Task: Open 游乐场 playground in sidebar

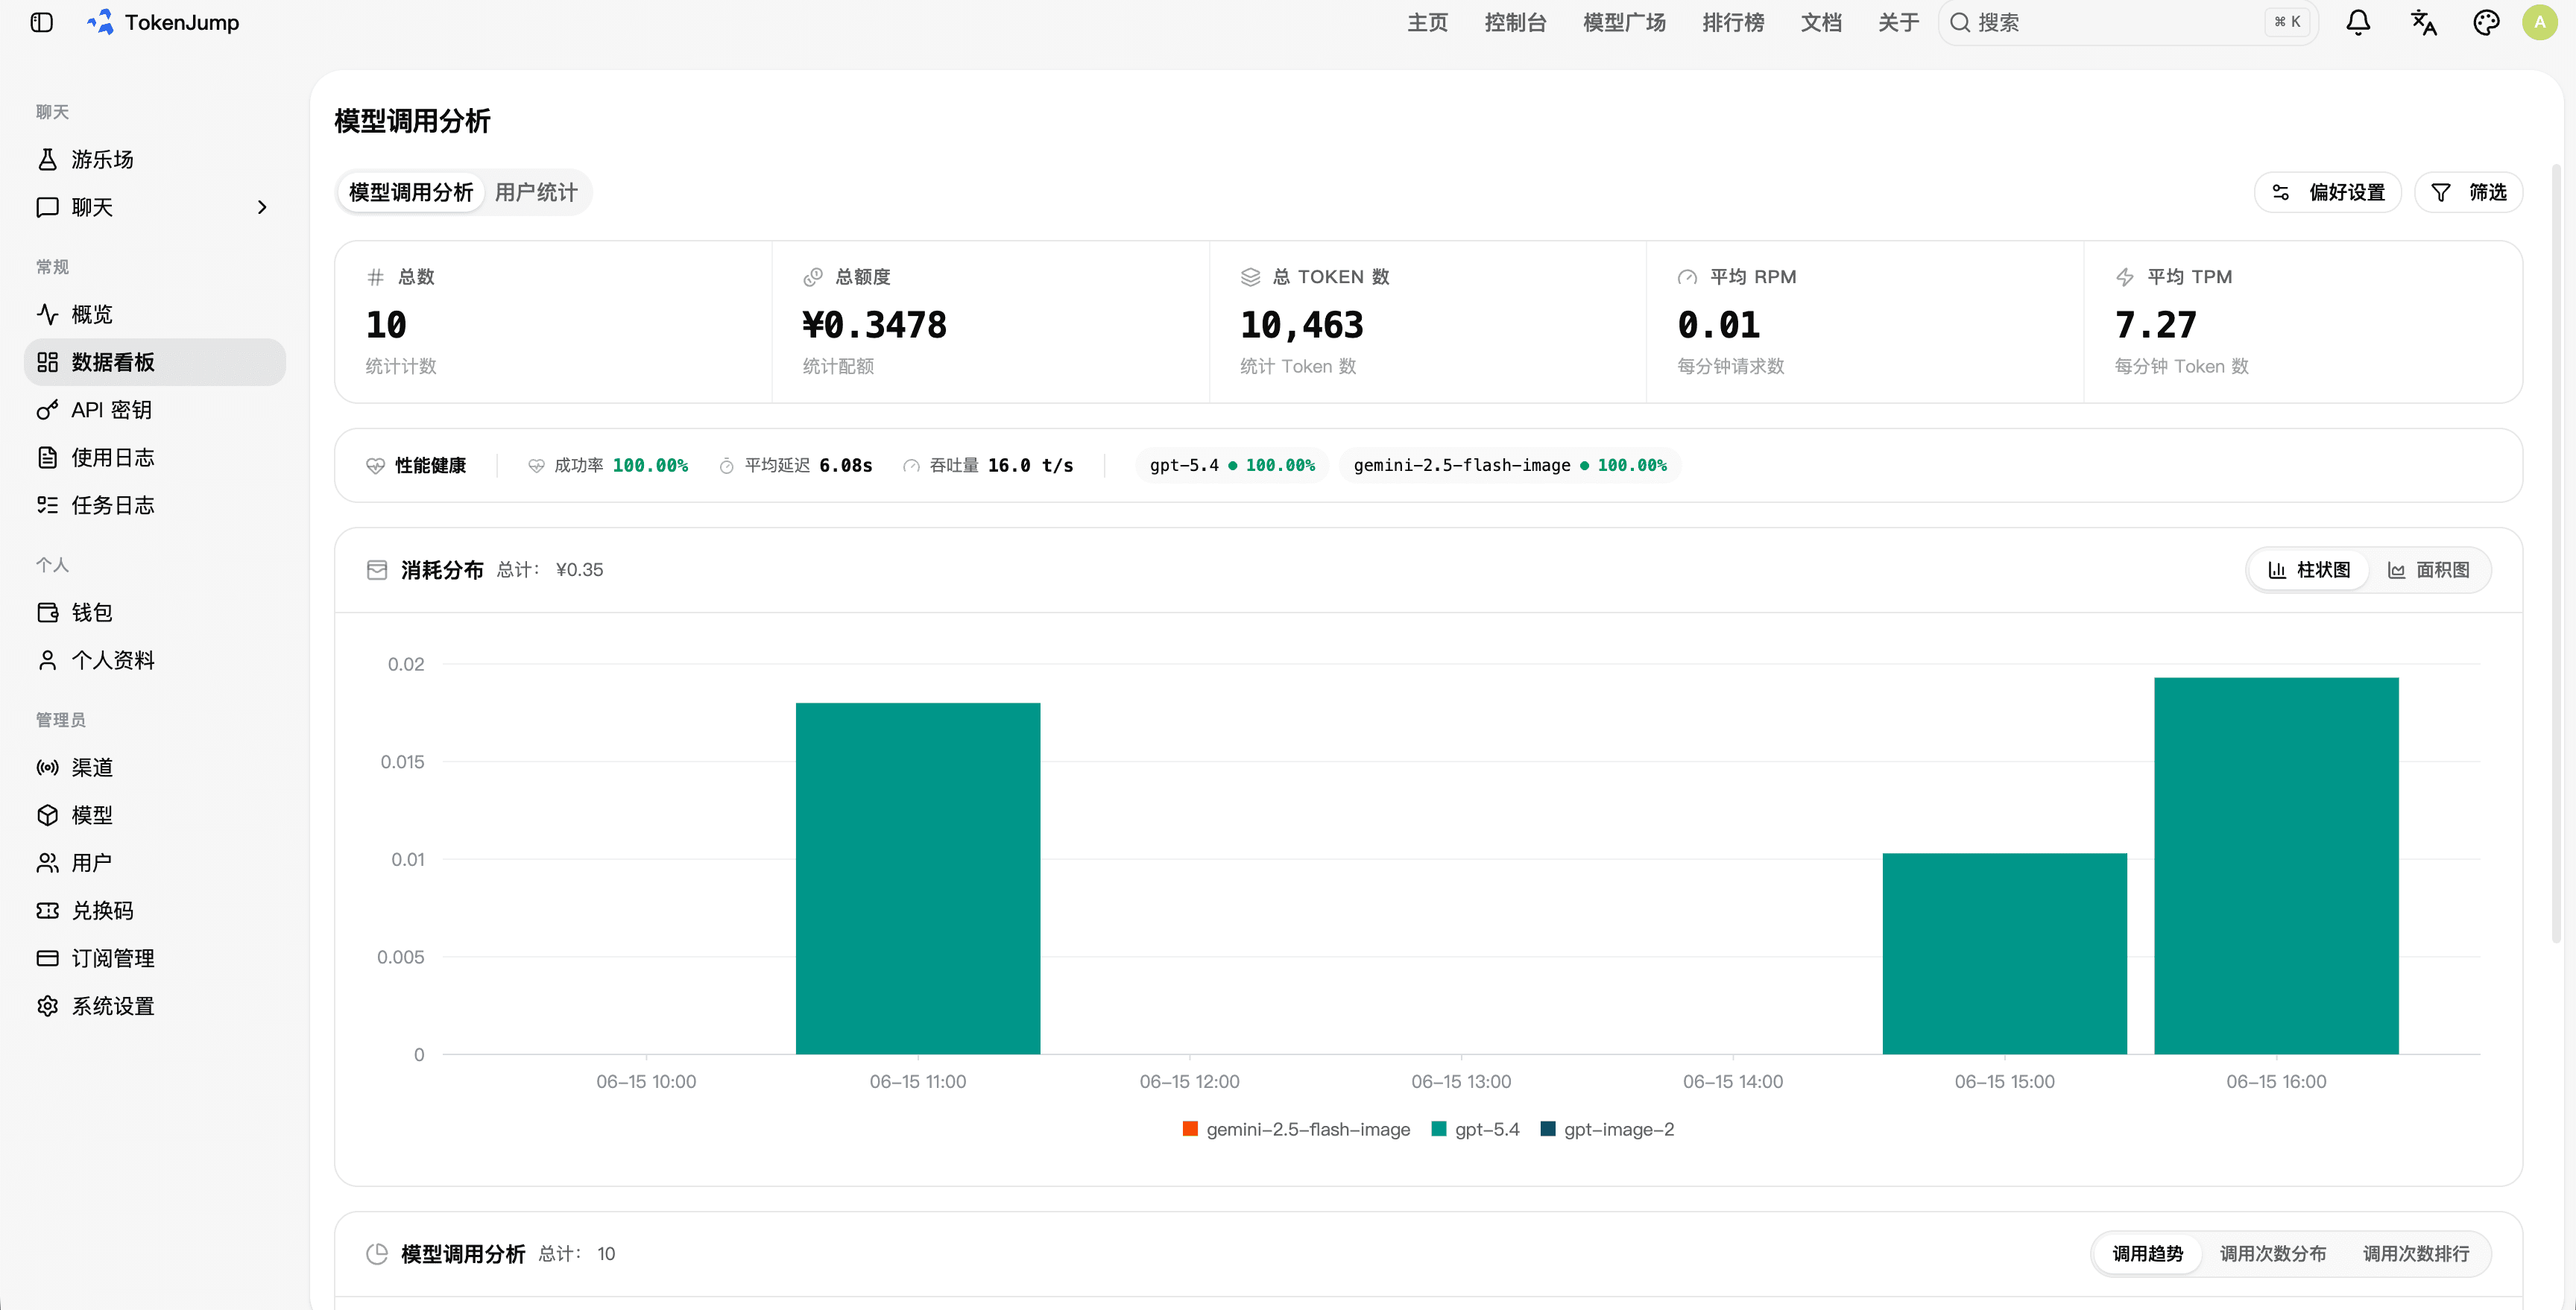Action: click(x=155, y=159)
